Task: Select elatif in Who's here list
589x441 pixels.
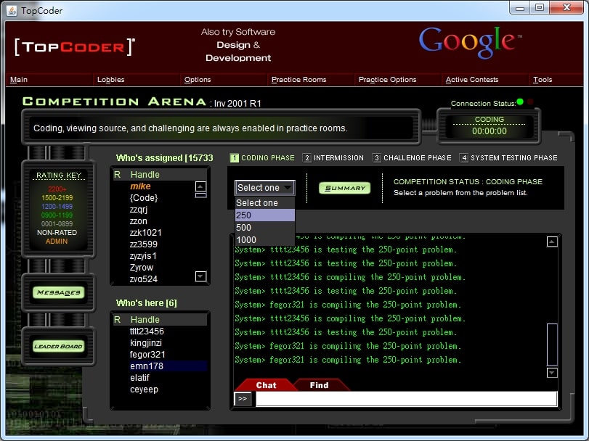Action: 139,378
